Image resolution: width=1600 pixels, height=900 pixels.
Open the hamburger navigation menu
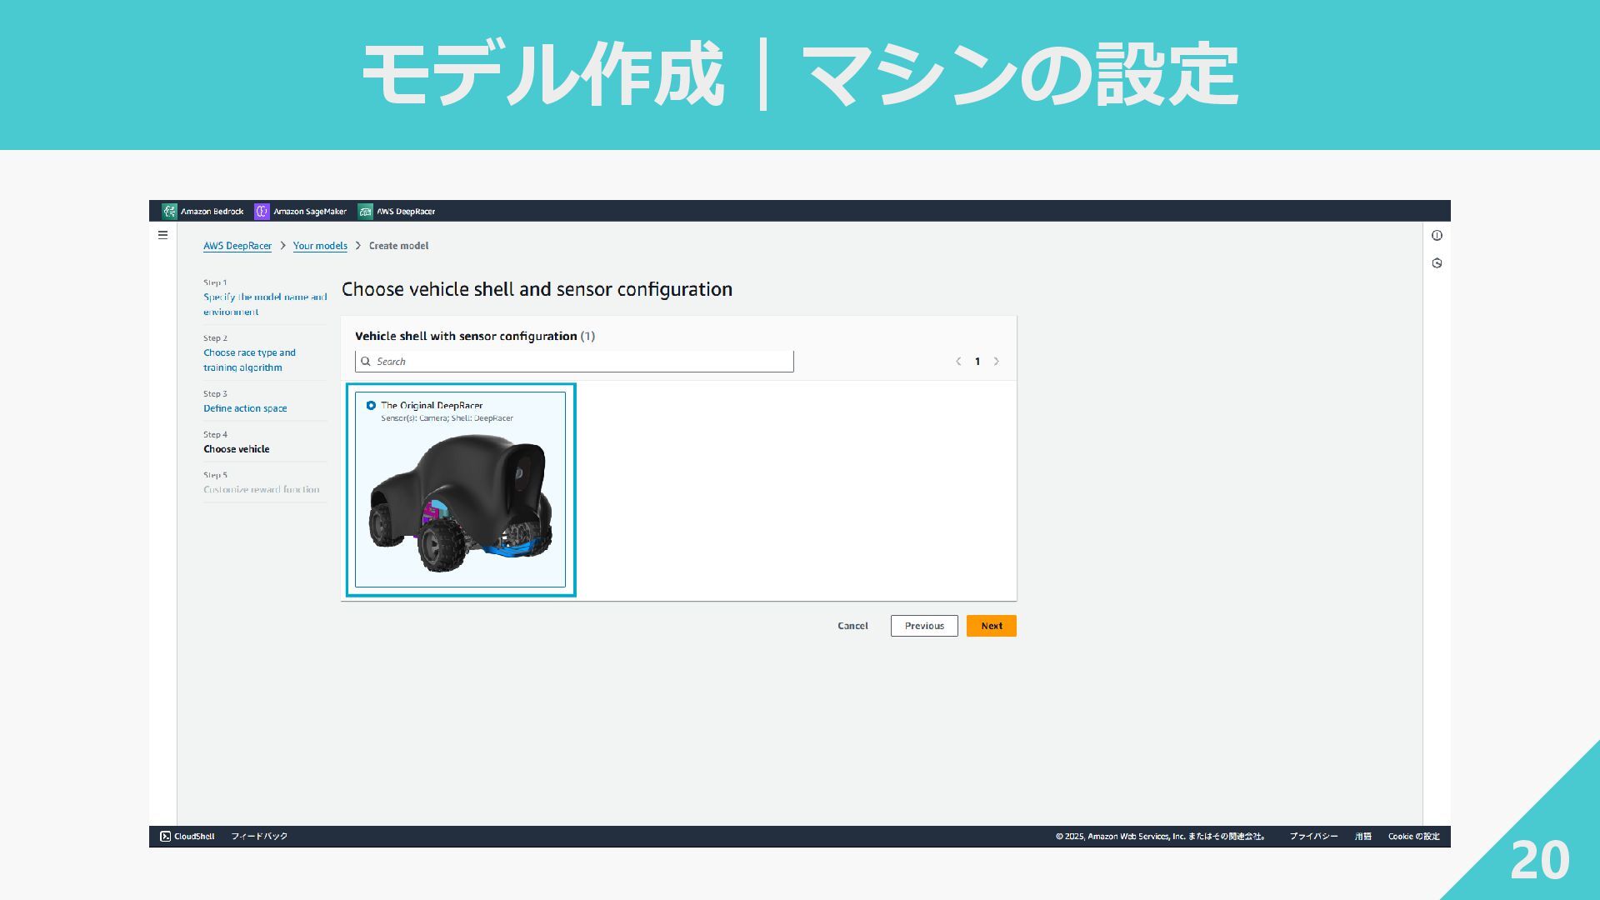[x=163, y=235]
